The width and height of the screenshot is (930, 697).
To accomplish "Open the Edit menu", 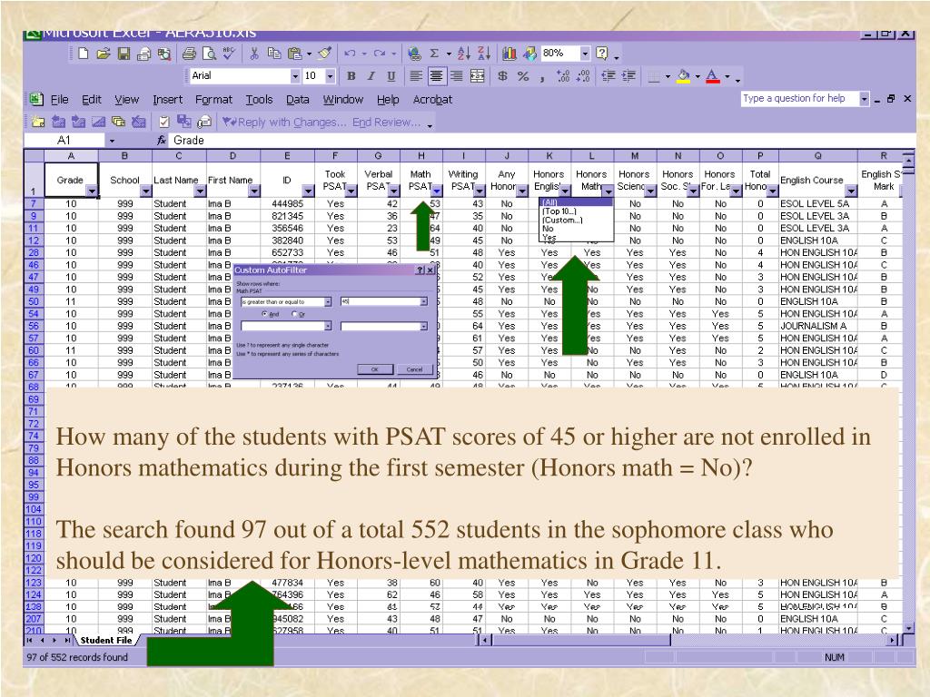I will pos(92,100).
